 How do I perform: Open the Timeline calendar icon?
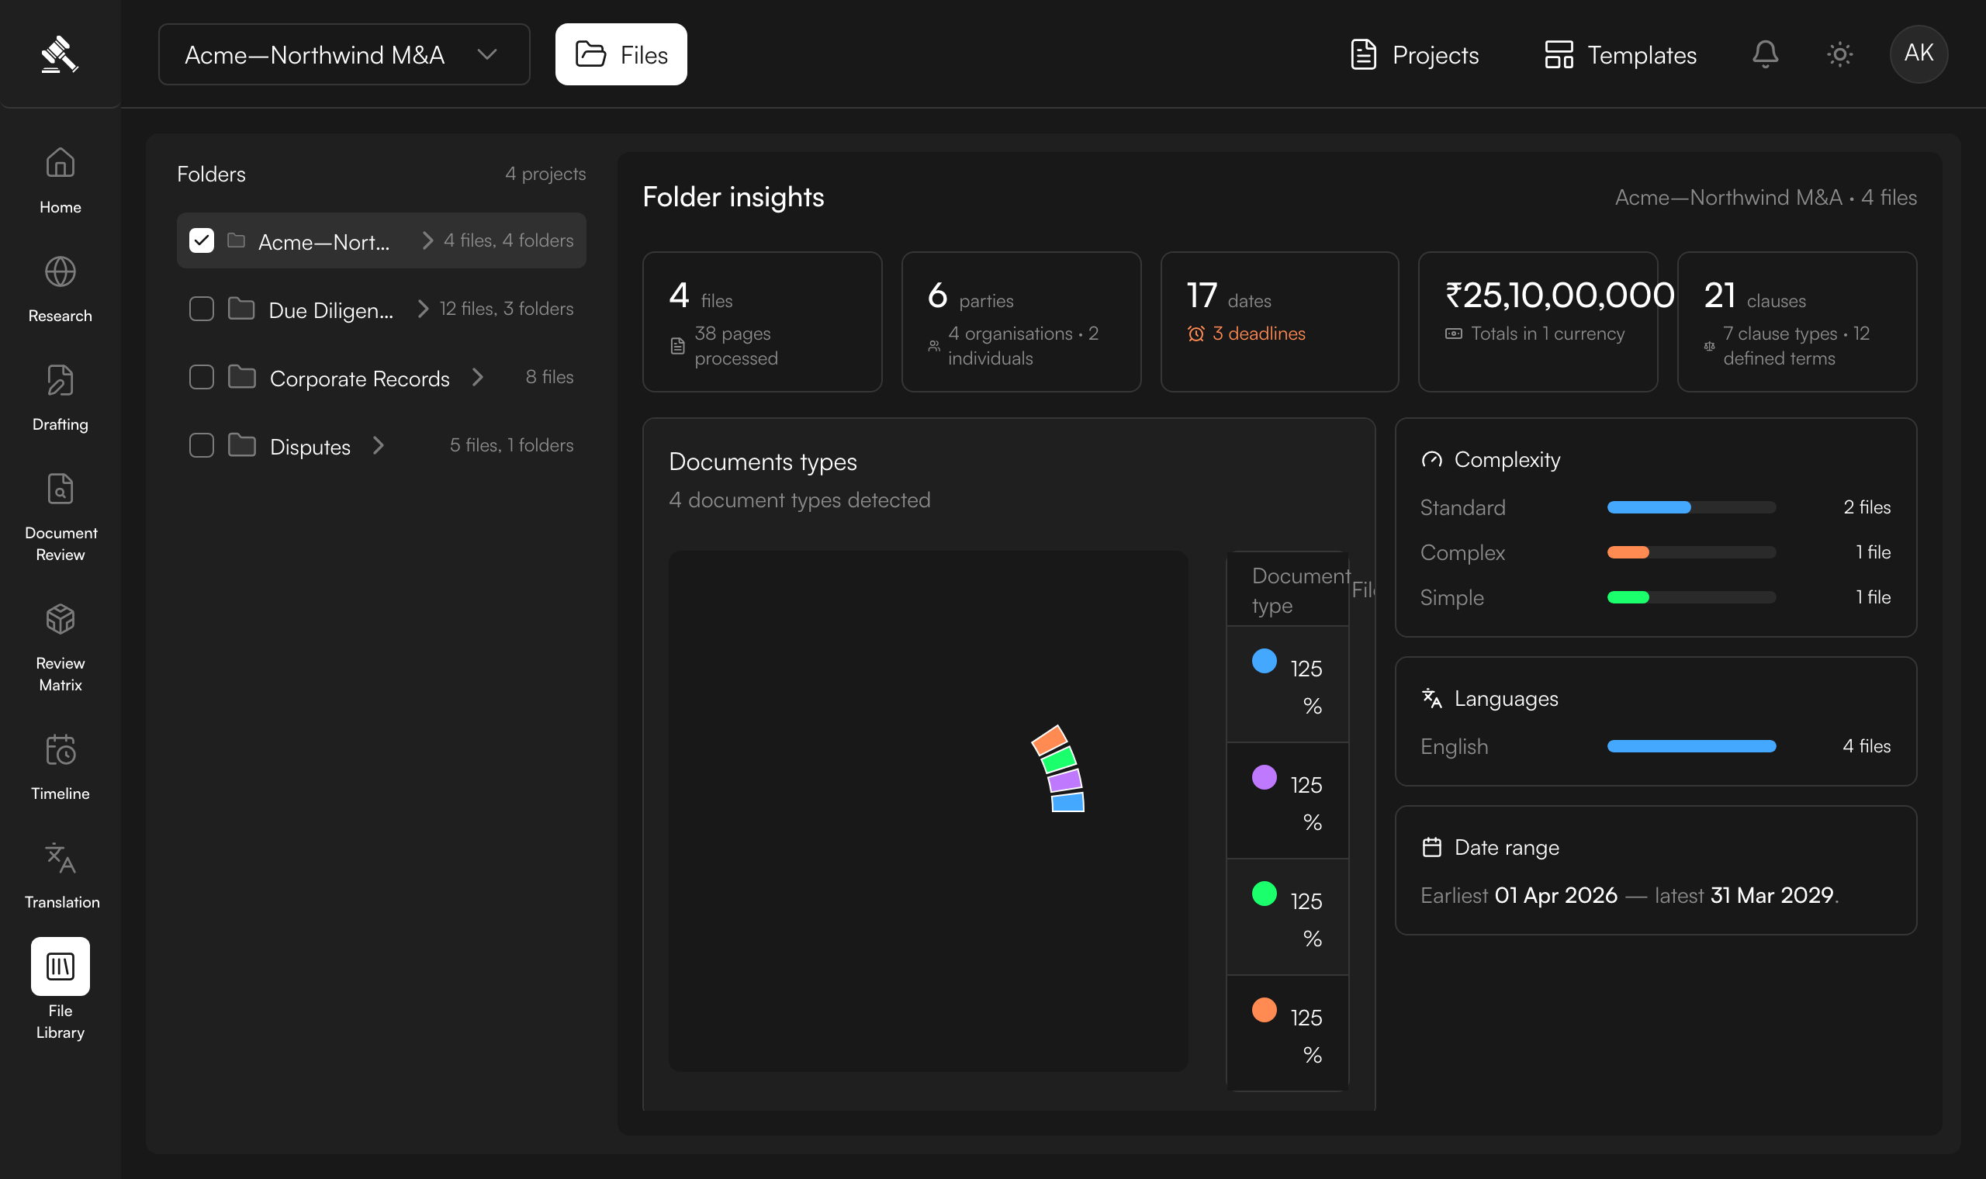point(61,750)
